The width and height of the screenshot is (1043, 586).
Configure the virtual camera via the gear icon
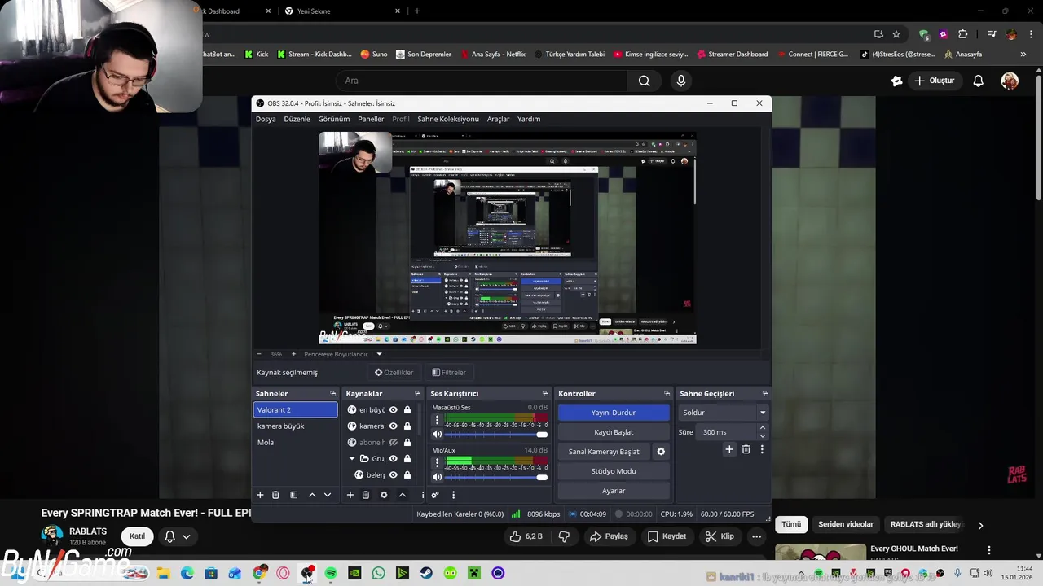pos(661,452)
